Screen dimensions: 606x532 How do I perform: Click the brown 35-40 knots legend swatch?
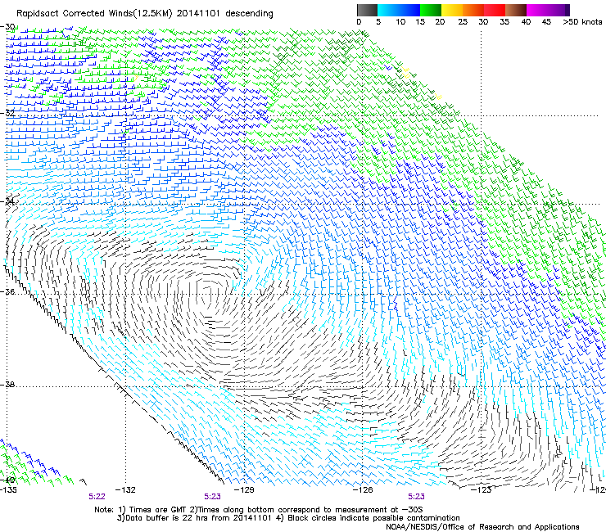(516, 10)
